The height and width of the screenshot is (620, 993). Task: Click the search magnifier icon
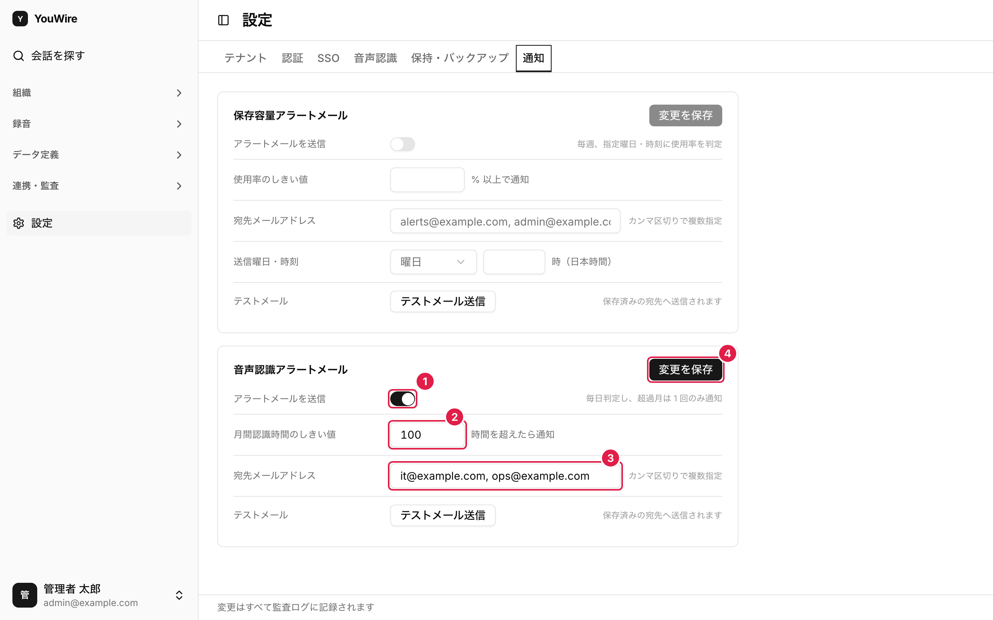19,56
